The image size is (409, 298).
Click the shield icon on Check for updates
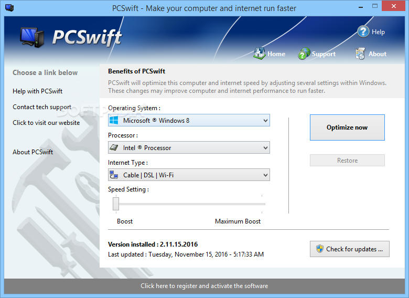[319, 249]
